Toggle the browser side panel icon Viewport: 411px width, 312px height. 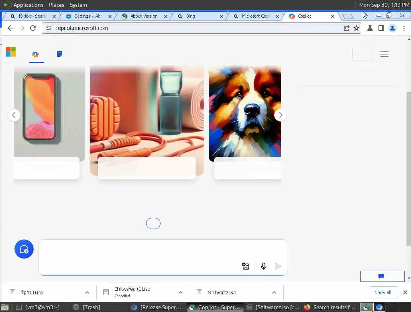381,28
